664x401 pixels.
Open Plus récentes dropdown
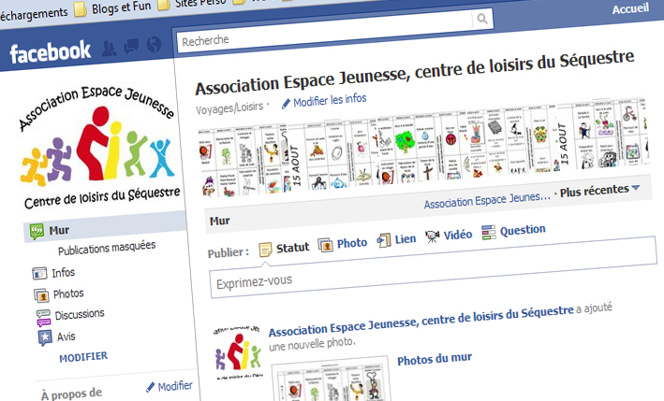[599, 191]
